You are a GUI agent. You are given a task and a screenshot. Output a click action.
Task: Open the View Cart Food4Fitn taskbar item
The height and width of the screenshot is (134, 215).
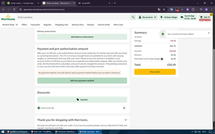tap(42, 132)
